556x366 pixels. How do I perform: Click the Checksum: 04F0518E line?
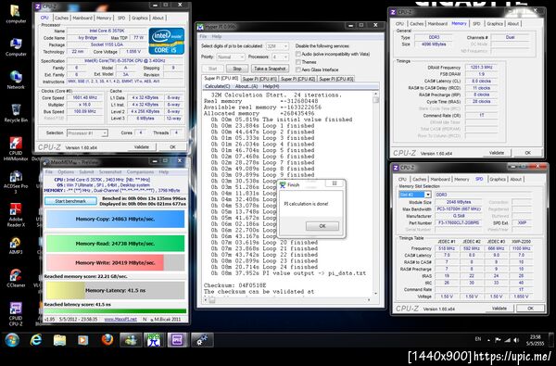tap(234, 285)
